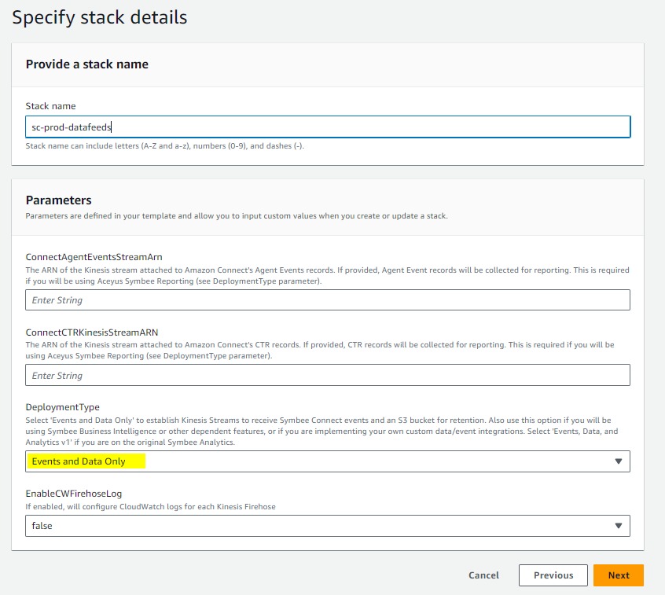Click the stack name character rules hint text
Viewport: 665px width, 595px height.
[164, 146]
